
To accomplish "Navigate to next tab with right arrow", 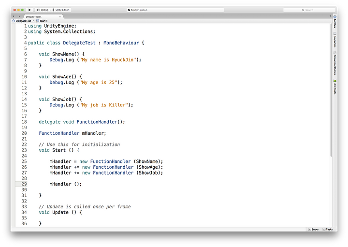I will click(x=19, y=16).
